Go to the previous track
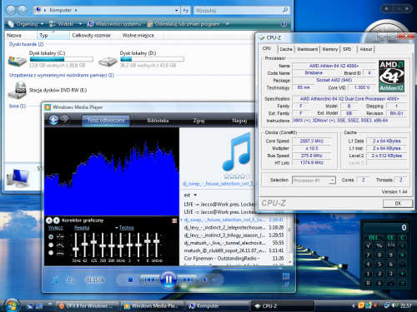This screenshot has width=417, height=312. point(149,280)
